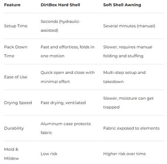
Task: Click the 'Several minutes (manual)' cell
Action: (x=129, y=26)
